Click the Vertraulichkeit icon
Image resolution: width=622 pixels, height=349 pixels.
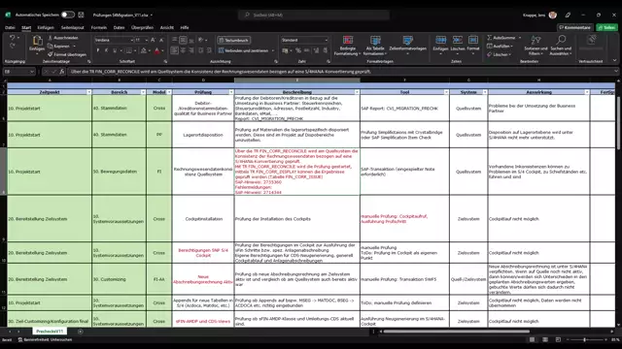point(591,40)
